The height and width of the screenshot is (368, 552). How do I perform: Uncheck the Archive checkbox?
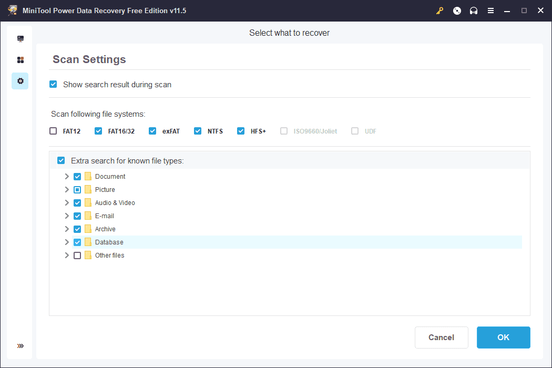77,229
